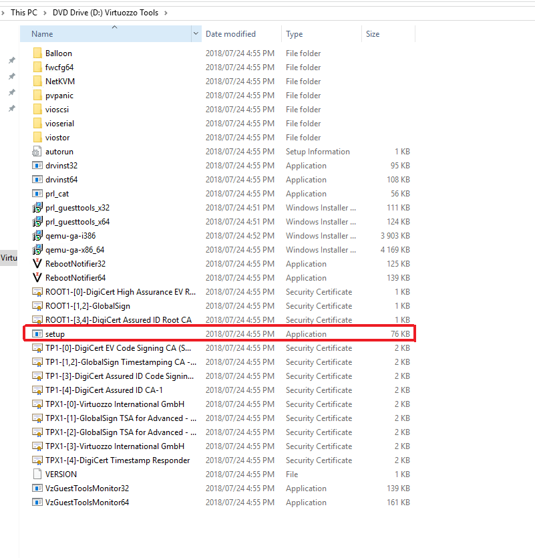Select the pvpanic folder icon
Screen dimensions: 535x558
pos(37,95)
